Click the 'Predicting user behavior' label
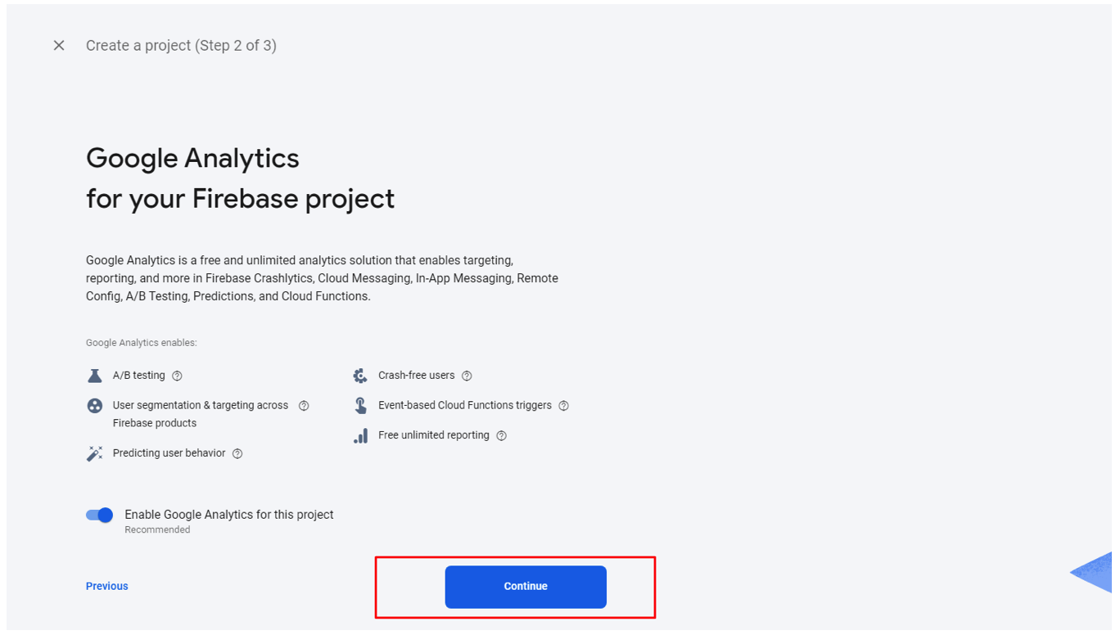 169,453
